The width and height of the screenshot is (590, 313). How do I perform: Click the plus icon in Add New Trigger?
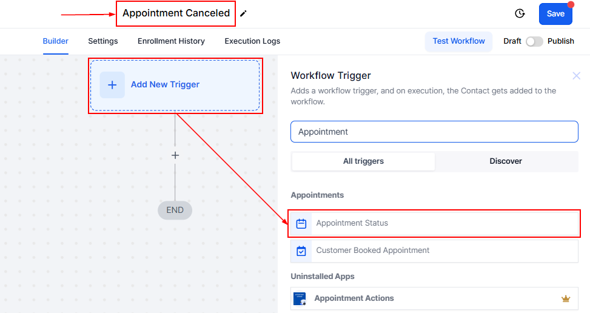point(112,85)
